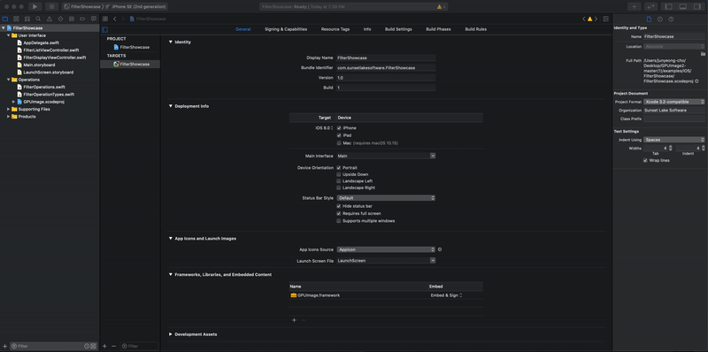
Task: Open the Source Control navigator
Action: (16, 19)
